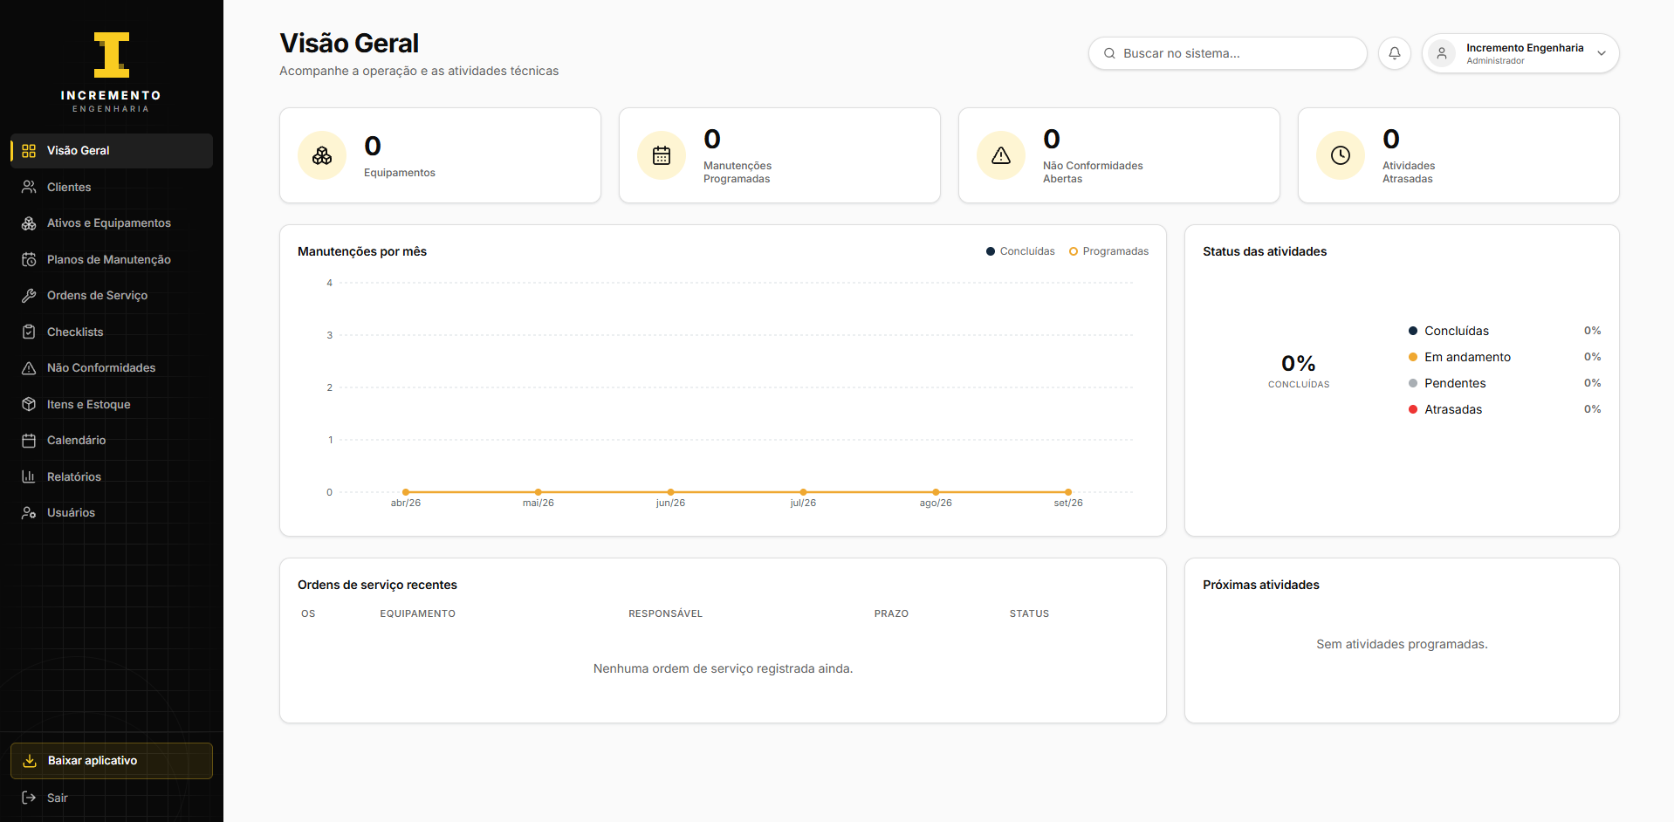Select the Calendário menu label

(x=76, y=441)
